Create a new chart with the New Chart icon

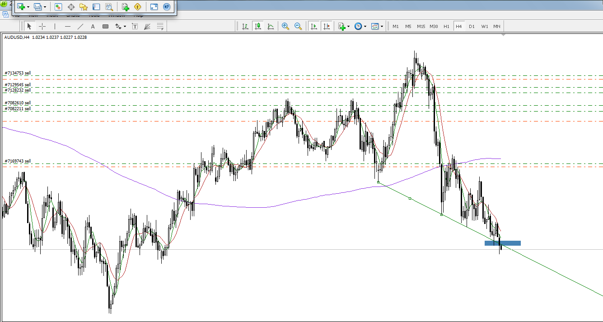tap(20, 7)
